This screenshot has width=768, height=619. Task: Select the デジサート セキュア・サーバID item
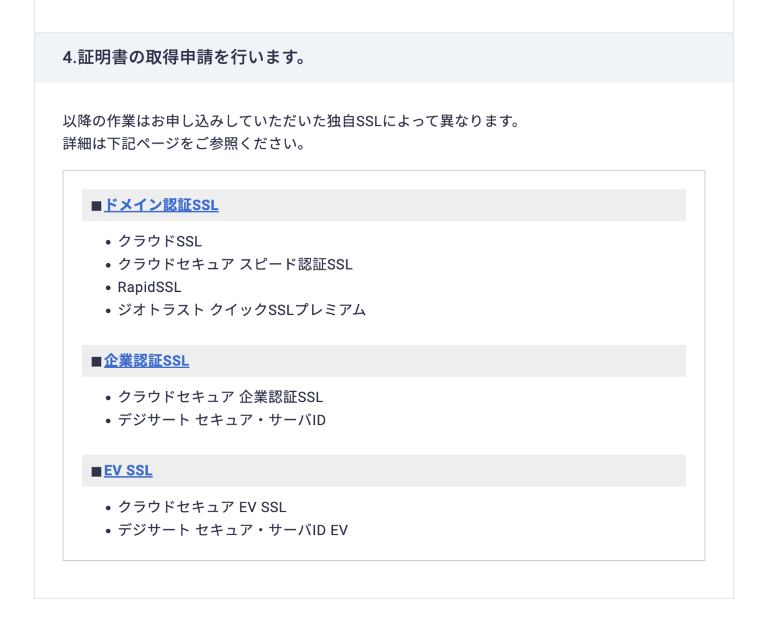point(222,421)
